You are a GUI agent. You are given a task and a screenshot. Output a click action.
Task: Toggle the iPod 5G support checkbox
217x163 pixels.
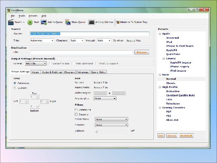coord(97,63)
